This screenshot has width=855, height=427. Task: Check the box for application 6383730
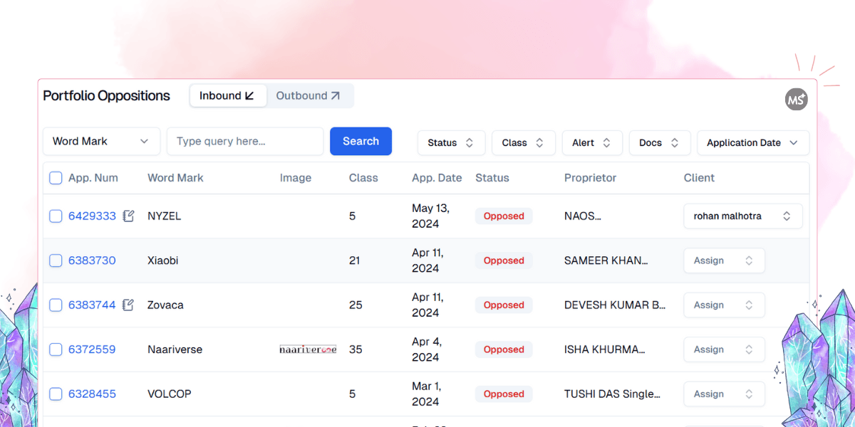tap(56, 260)
